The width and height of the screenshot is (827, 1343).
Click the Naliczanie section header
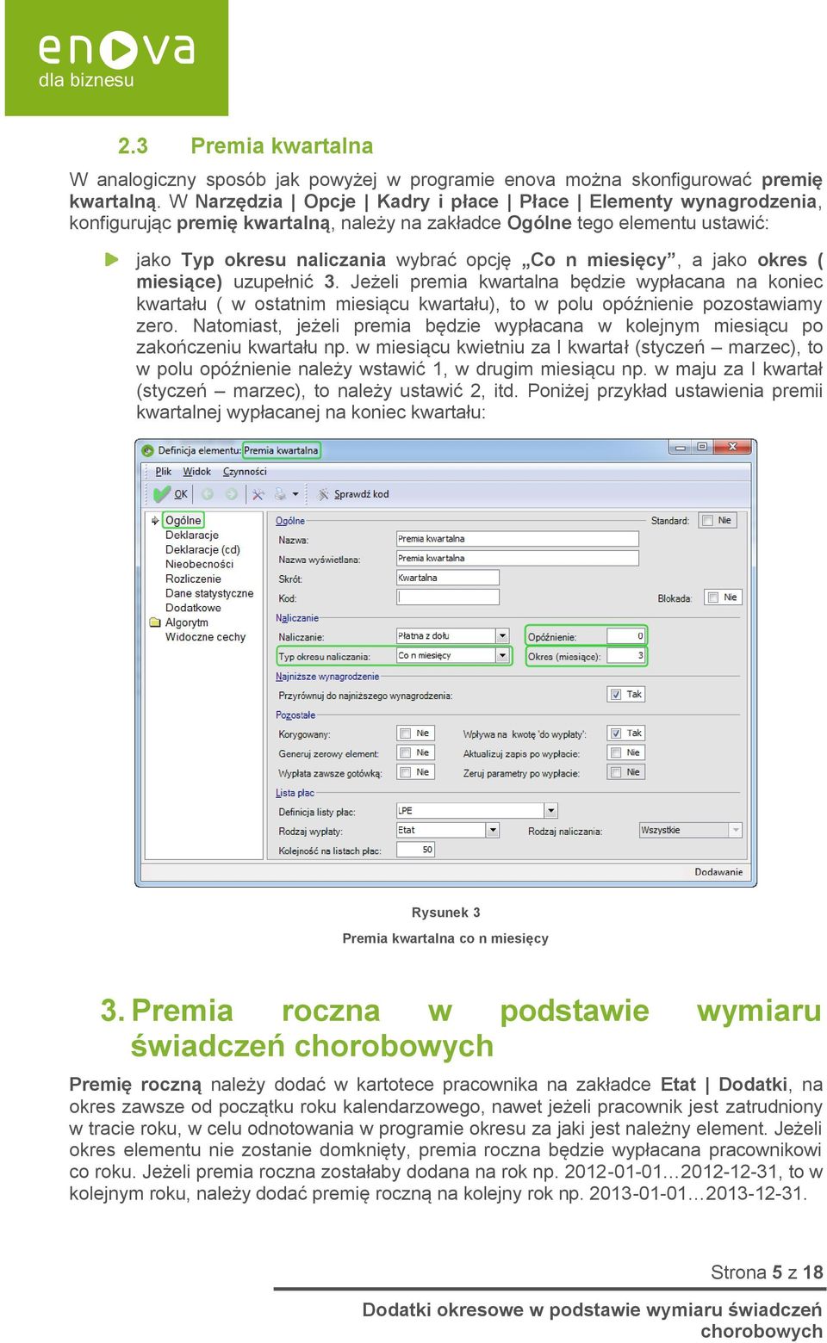(x=297, y=618)
